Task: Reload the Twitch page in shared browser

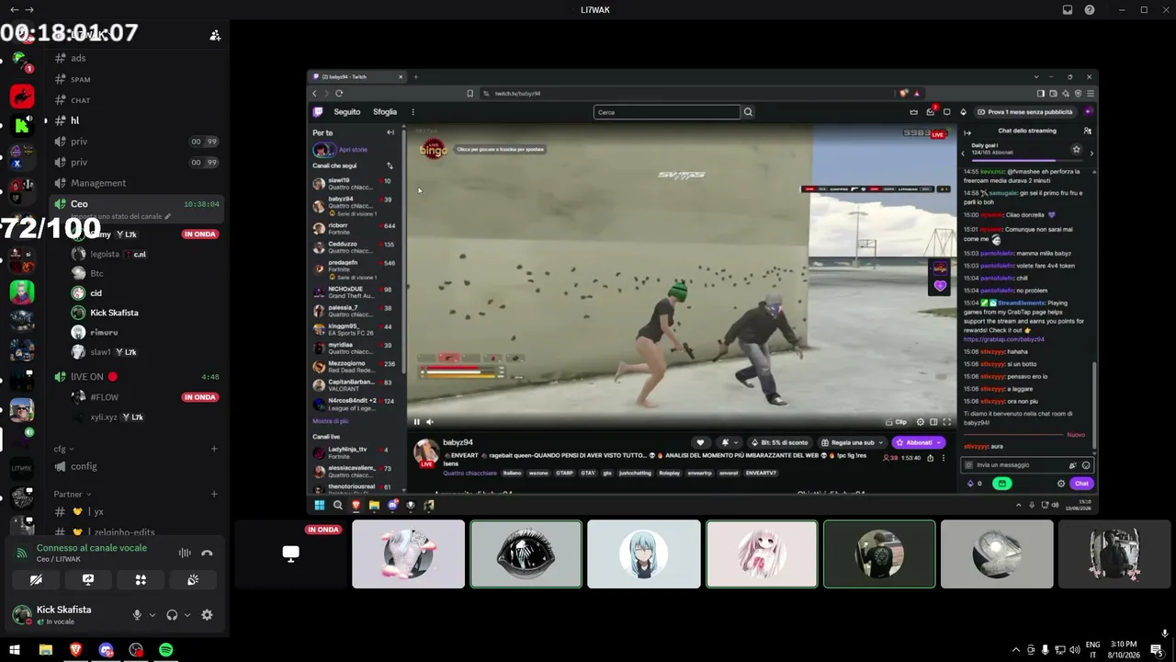Action: point(339,93)
